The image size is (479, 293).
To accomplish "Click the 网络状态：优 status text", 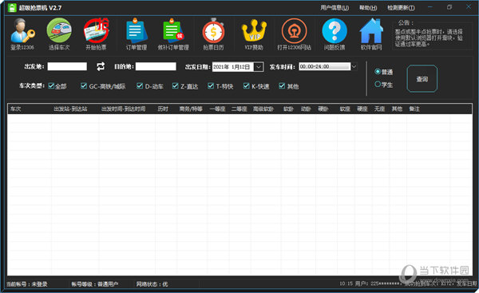I will 152,284.
